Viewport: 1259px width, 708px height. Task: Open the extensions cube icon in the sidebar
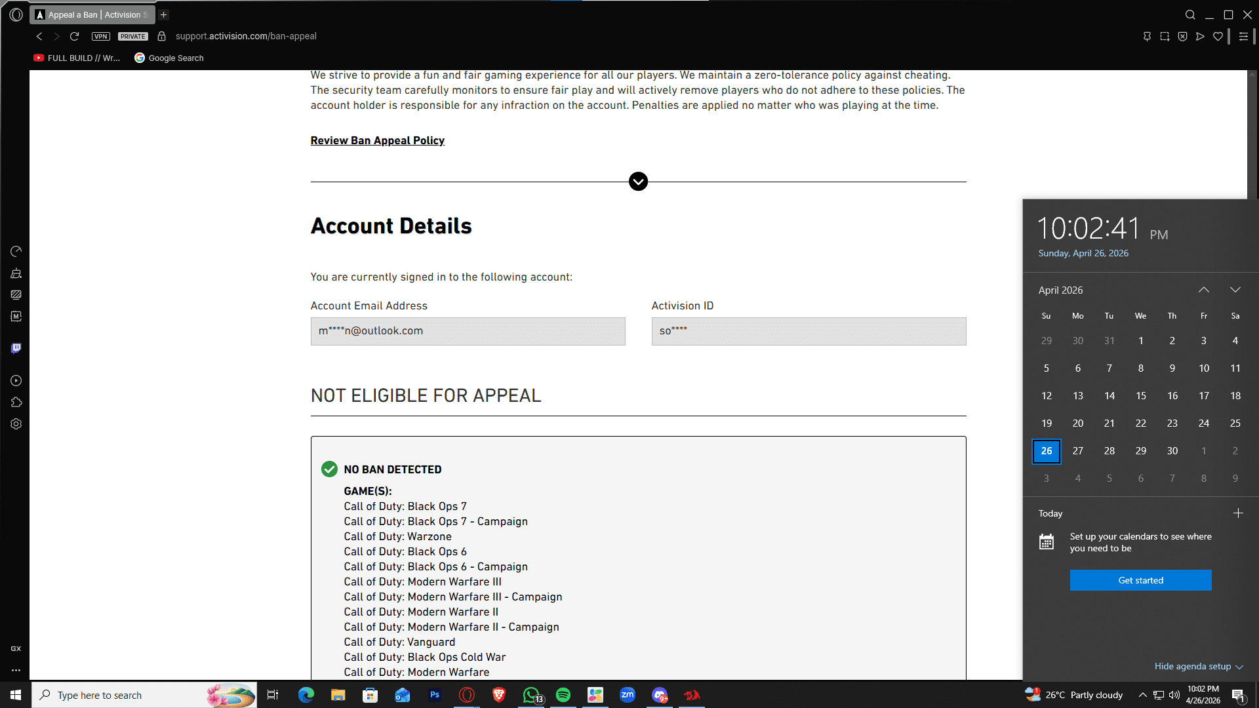(x=16, y=403)
